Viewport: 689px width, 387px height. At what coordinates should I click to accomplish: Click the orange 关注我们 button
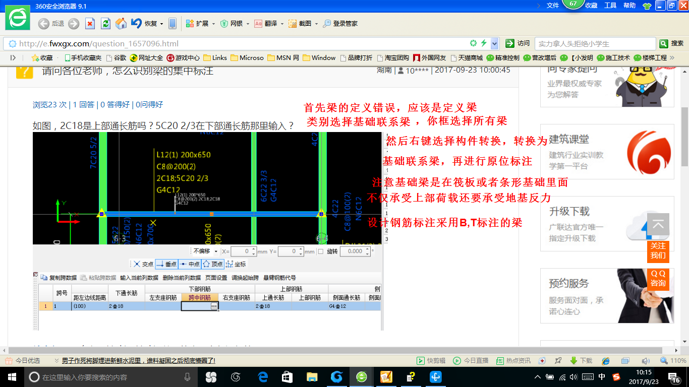point(658,251)
